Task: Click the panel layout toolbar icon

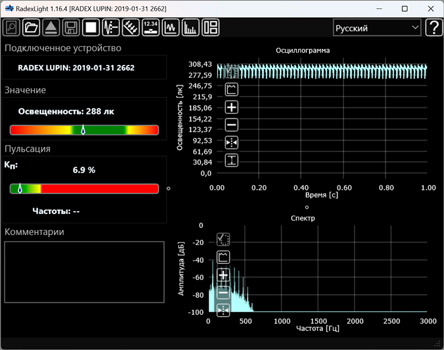Action: [x=210, y=27]
